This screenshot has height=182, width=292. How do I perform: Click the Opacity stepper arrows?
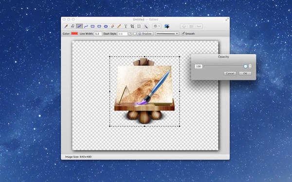pos(250,66)
